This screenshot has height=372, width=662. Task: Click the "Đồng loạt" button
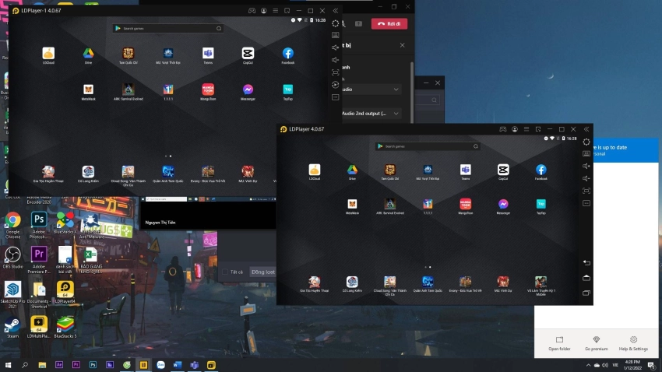(x=262, y=272)
